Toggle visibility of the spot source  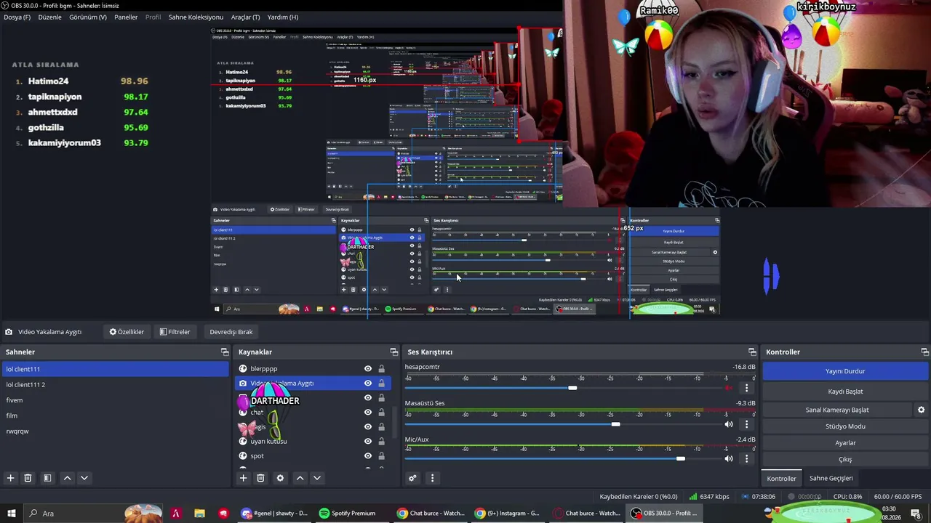coord(368,456)
